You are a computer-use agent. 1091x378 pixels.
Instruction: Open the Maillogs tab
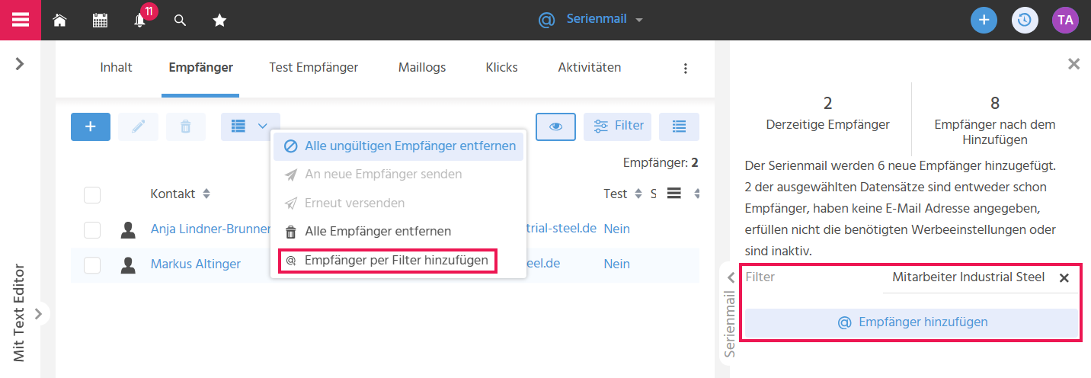coord(422,67)
